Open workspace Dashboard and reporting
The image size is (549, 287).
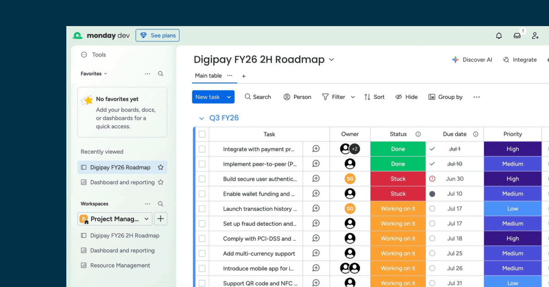[x=118, y=250]
